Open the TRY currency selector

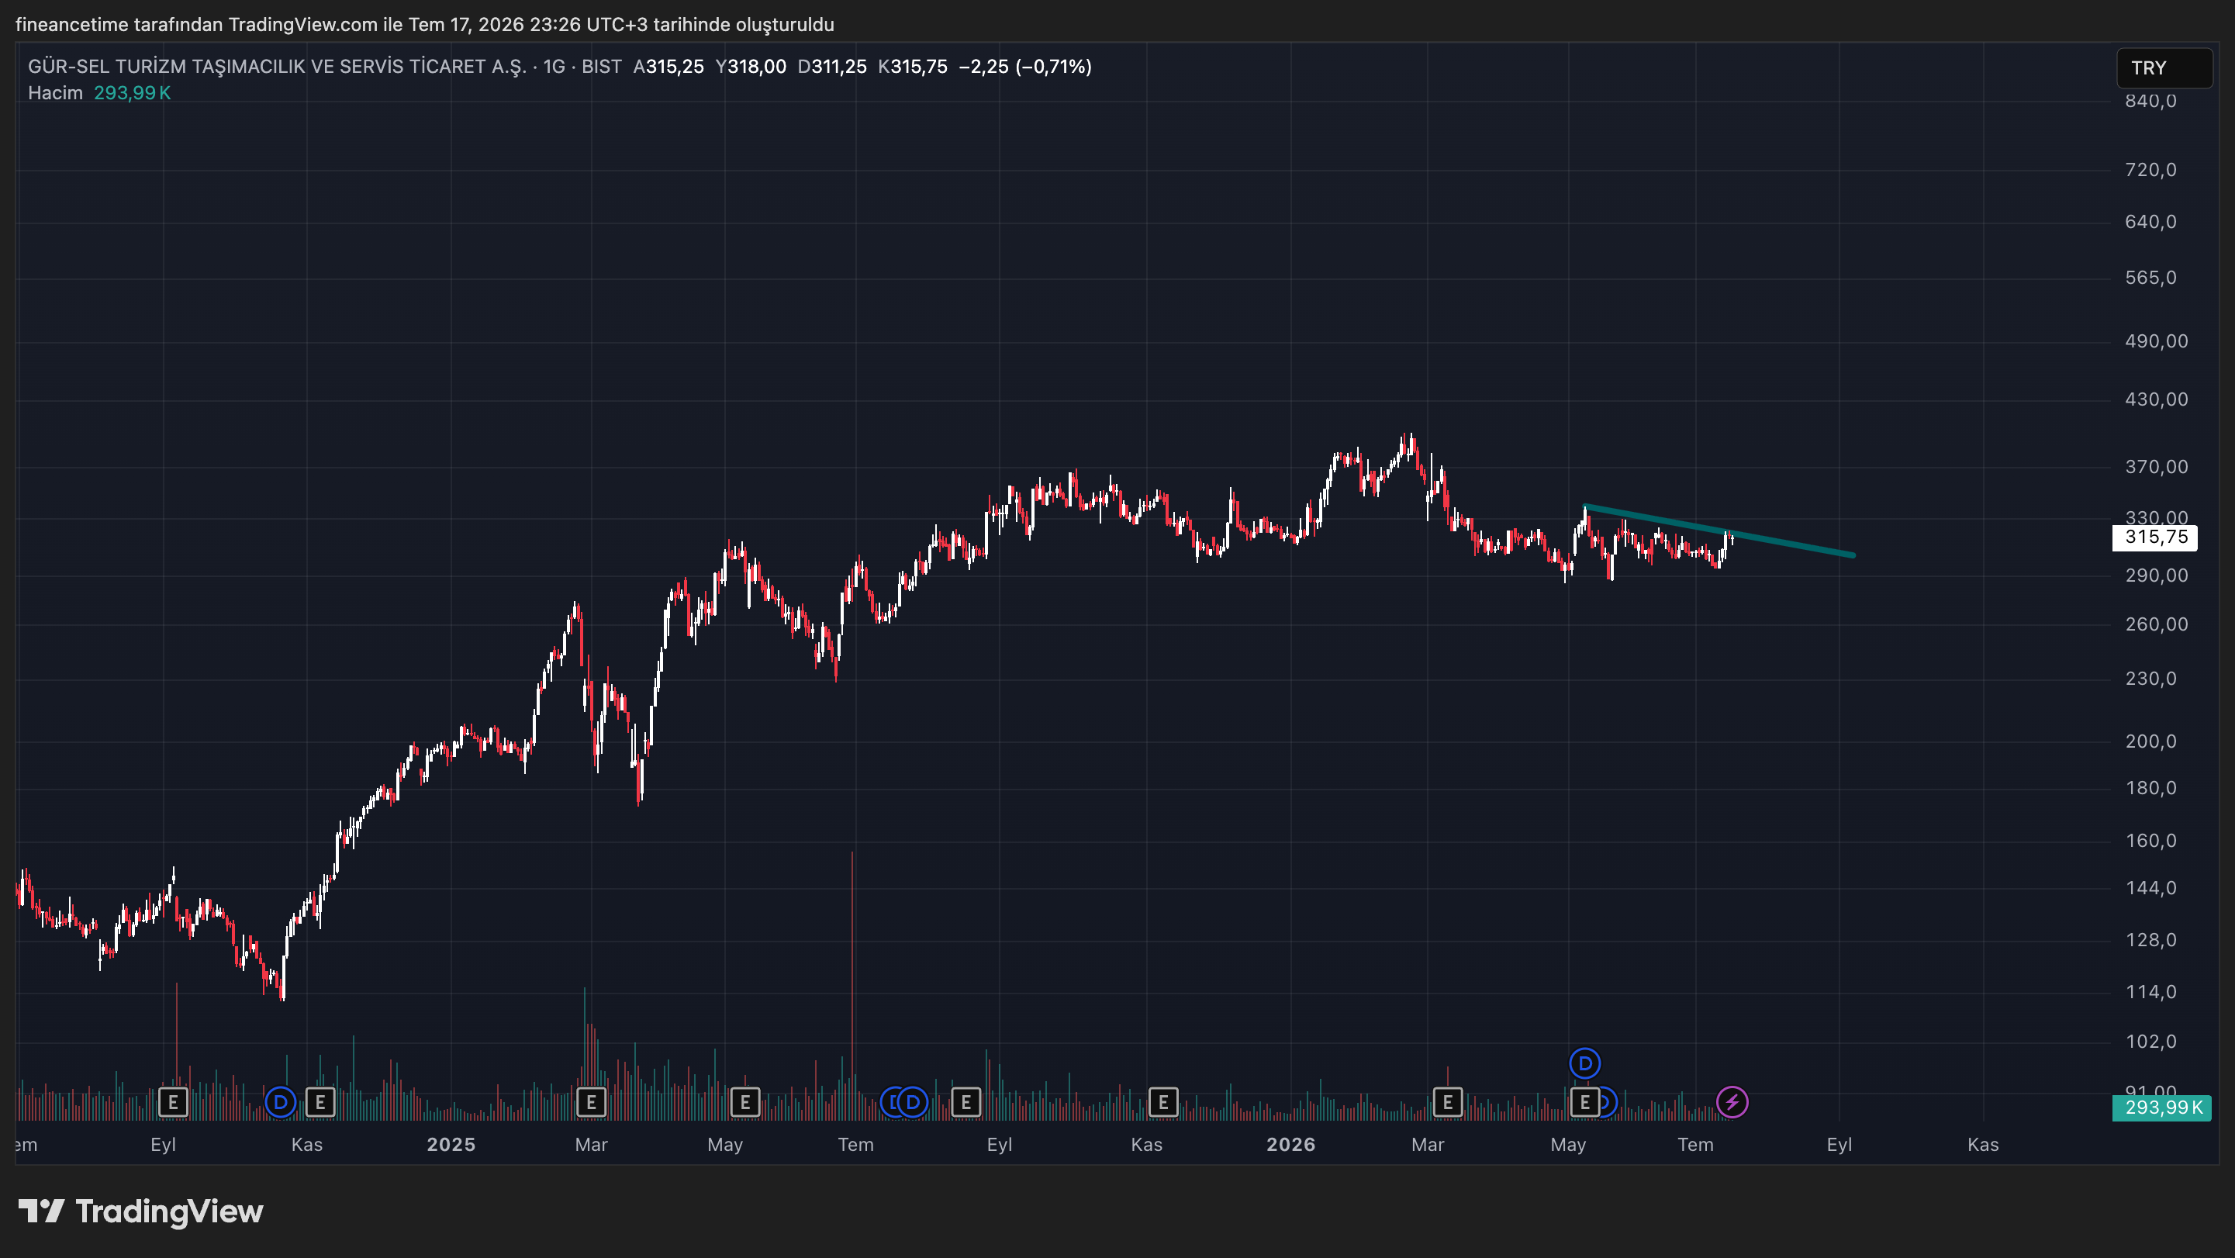(x=2164, y=67)
